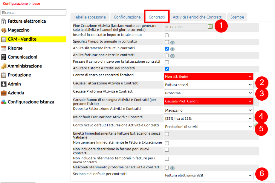Viewport: 275px width, 183px height.
Task: Click Configurazione breadcrumb link
Action: [x=15, y=4]
